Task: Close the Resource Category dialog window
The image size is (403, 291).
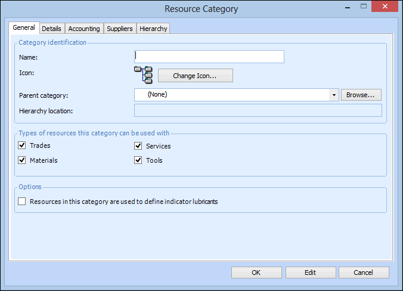Action: pyautogui.click(x=388, y=8)
